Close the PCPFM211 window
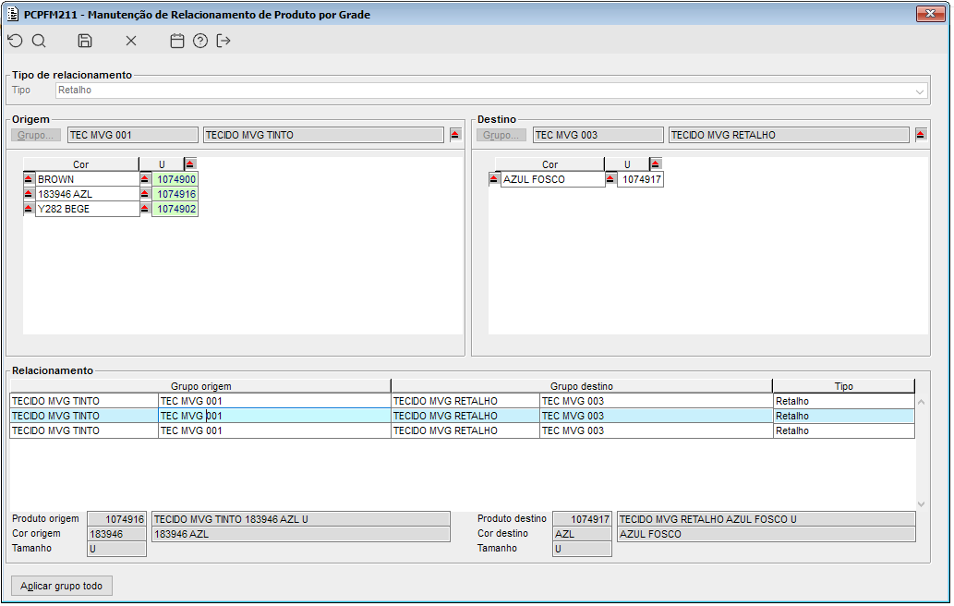 coord(930,13)
